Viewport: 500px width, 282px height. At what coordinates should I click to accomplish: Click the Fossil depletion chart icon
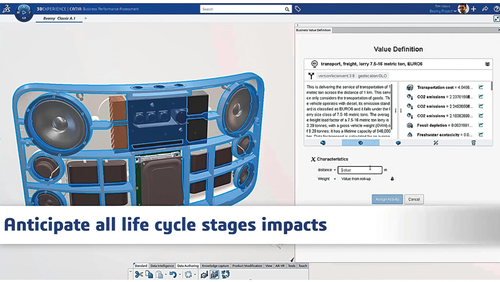[x=481, y=125]
